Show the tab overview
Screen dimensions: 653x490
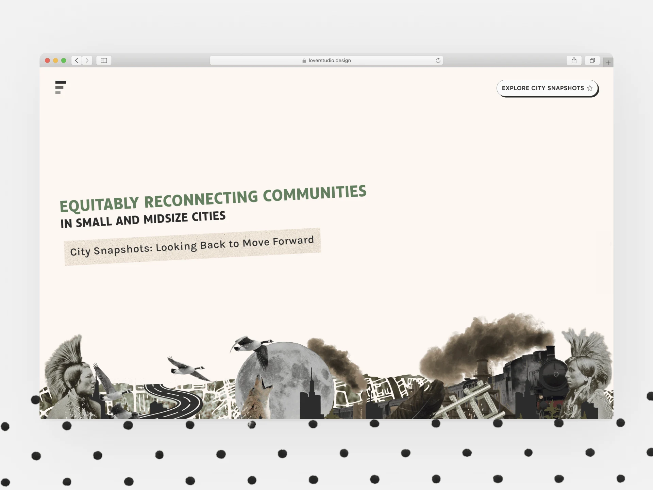(x=592, y=60)
